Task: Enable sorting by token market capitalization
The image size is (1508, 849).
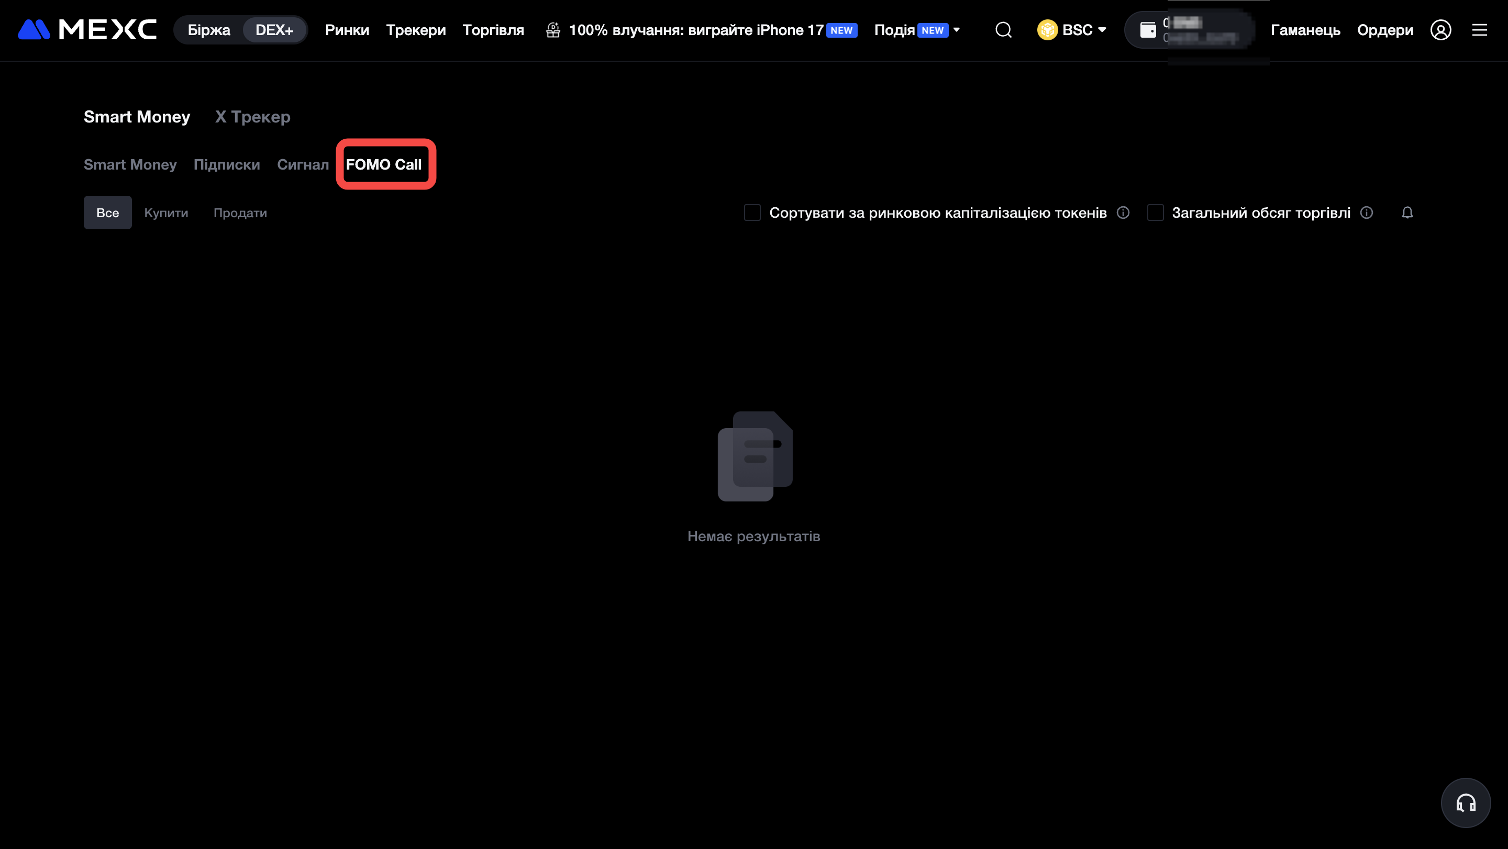Action: pos(752,213)
